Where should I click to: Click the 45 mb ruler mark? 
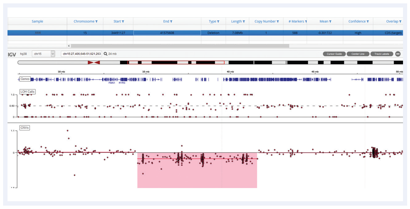coord(315,72)
